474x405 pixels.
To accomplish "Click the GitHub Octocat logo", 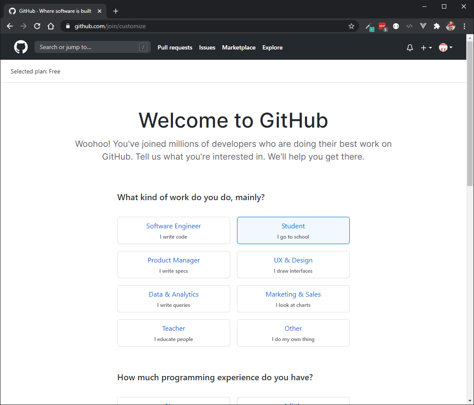I will click(21, 47).
